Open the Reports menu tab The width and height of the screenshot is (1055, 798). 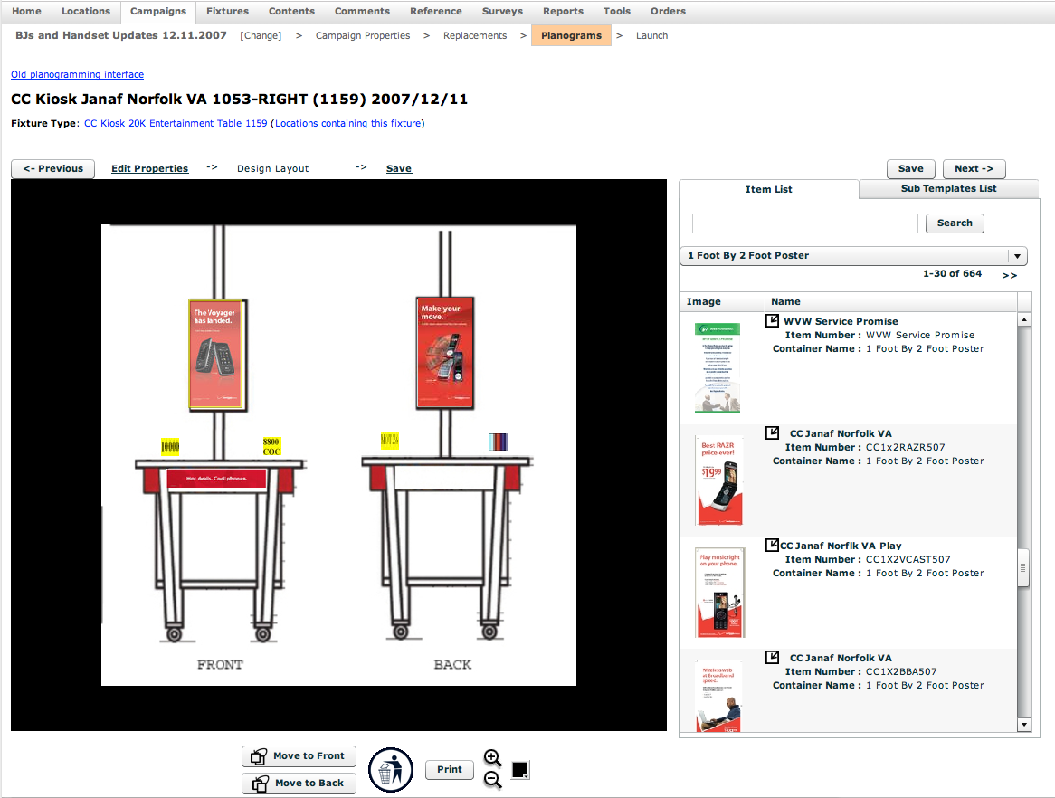[563, 12]
